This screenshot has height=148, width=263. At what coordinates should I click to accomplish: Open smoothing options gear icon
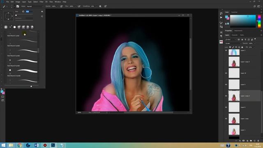point(100,6)
